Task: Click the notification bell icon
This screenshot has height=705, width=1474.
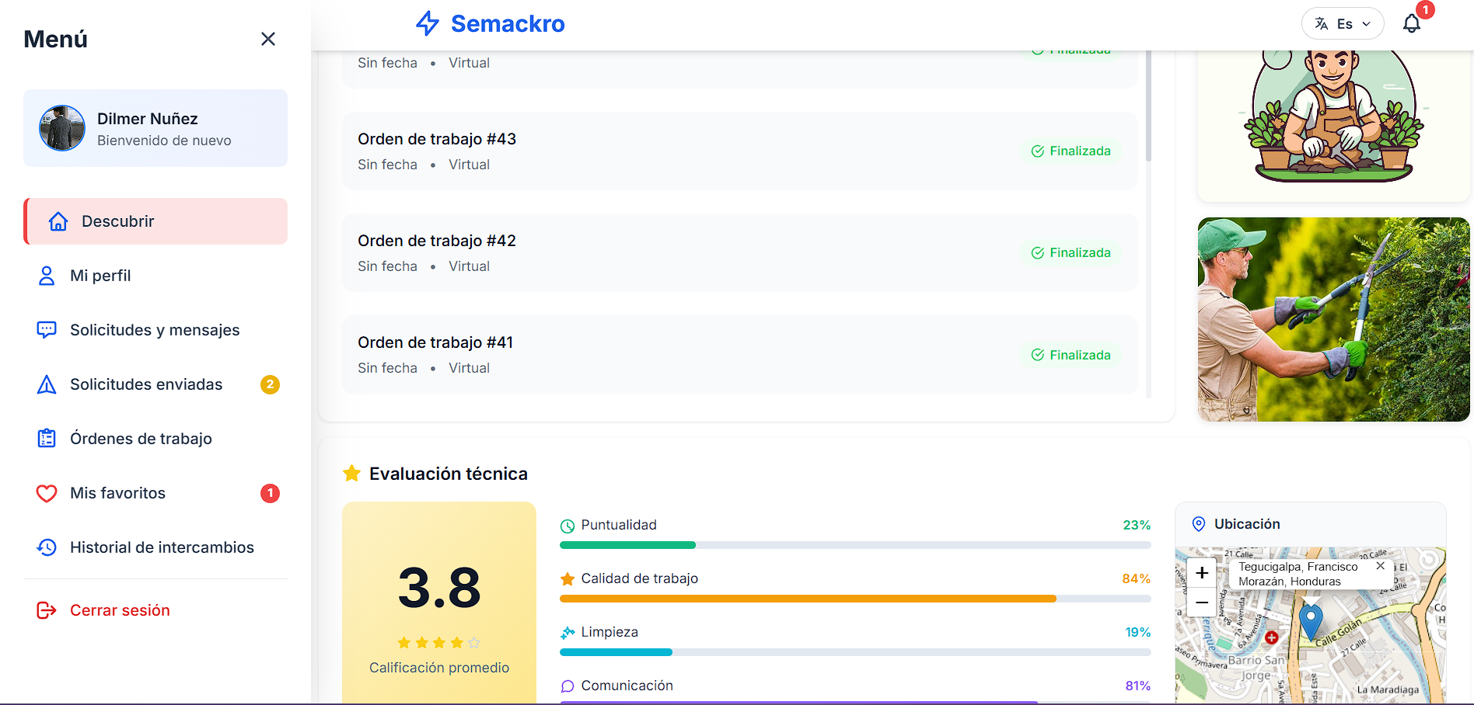Action: tap(1411, 24)
